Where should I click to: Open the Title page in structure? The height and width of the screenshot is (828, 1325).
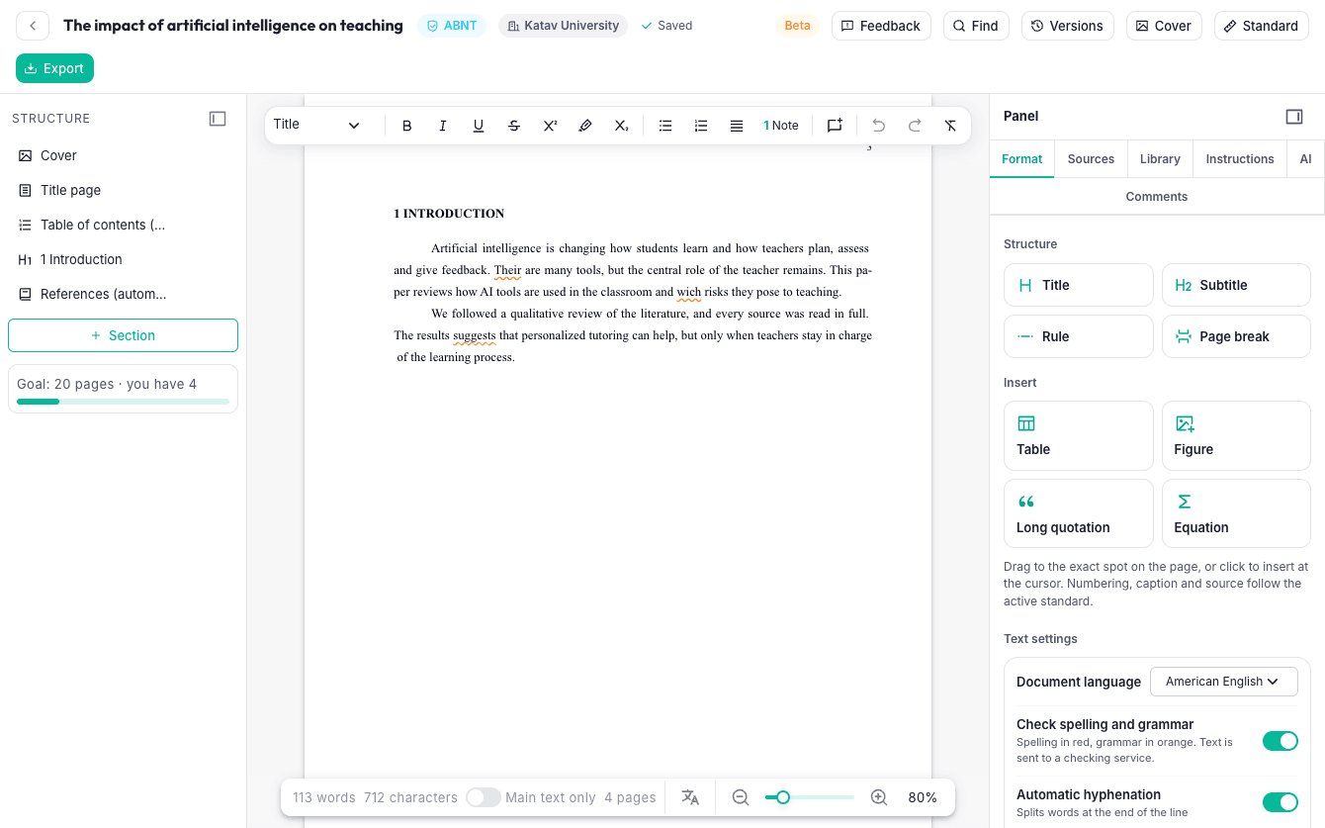coord(123,190)
